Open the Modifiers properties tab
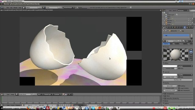The width and height of the screenshot is (195, 110). coord(180,28)
